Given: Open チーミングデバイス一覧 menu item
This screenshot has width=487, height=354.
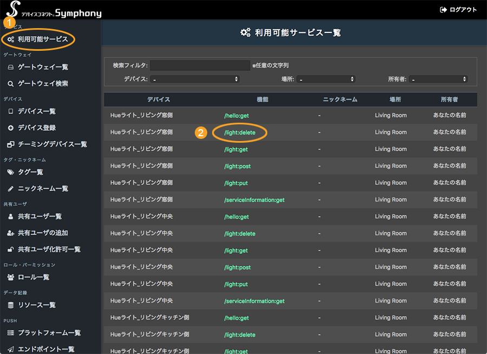Looking at the screenshot, I should click(x=52, y=144).
